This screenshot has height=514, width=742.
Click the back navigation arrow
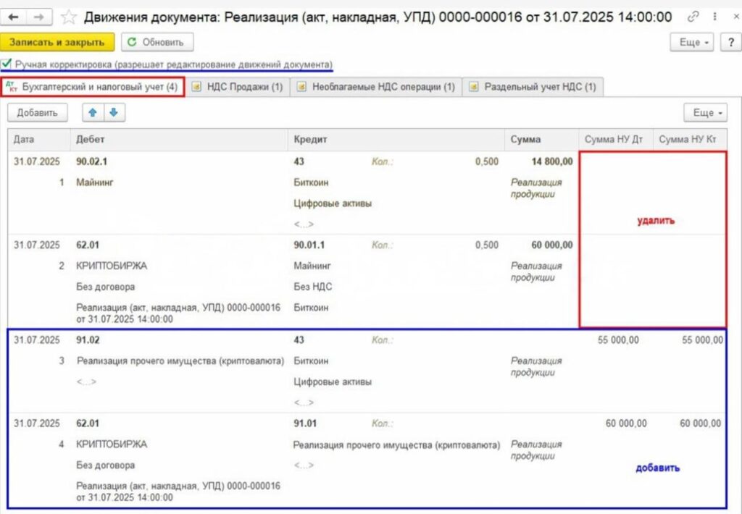[14, 16]
